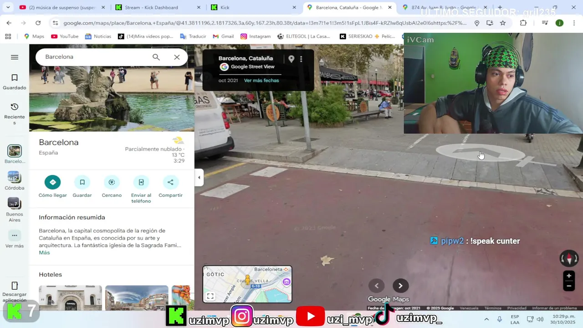
Task: Click the Privacidad footer link
Action: (517, 308)
